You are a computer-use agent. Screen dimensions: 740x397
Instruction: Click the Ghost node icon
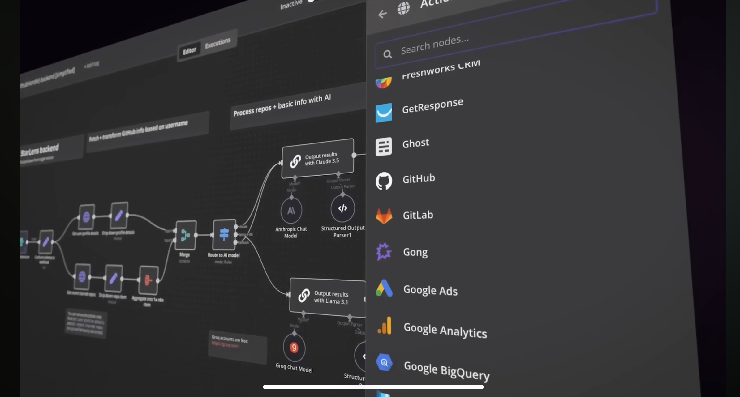384,146
